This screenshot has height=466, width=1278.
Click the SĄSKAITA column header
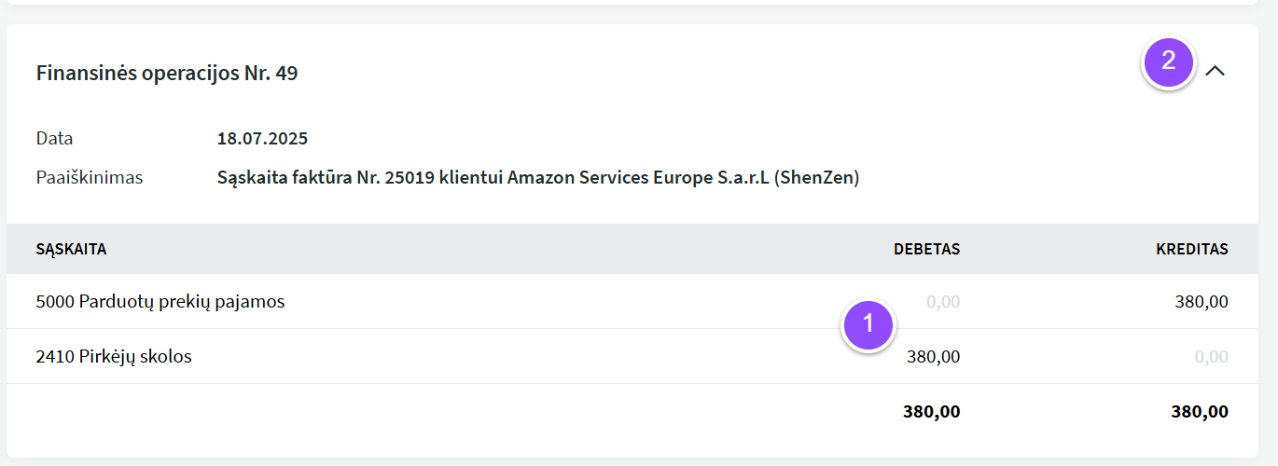(71, 249)
